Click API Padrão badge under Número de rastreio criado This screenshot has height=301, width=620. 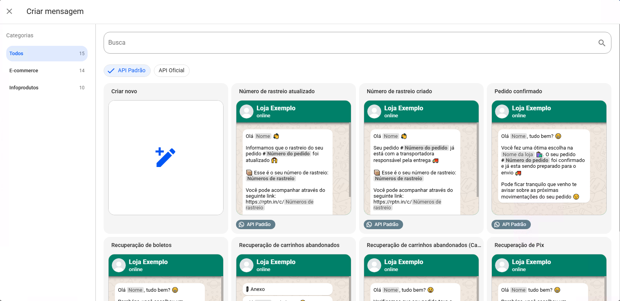tap(383, 224)
